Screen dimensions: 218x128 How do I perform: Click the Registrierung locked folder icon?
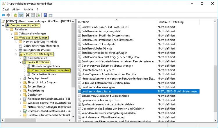pos(25,91)
